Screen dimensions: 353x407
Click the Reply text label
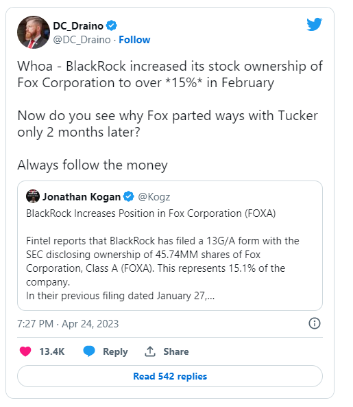[x=115, y=351]
